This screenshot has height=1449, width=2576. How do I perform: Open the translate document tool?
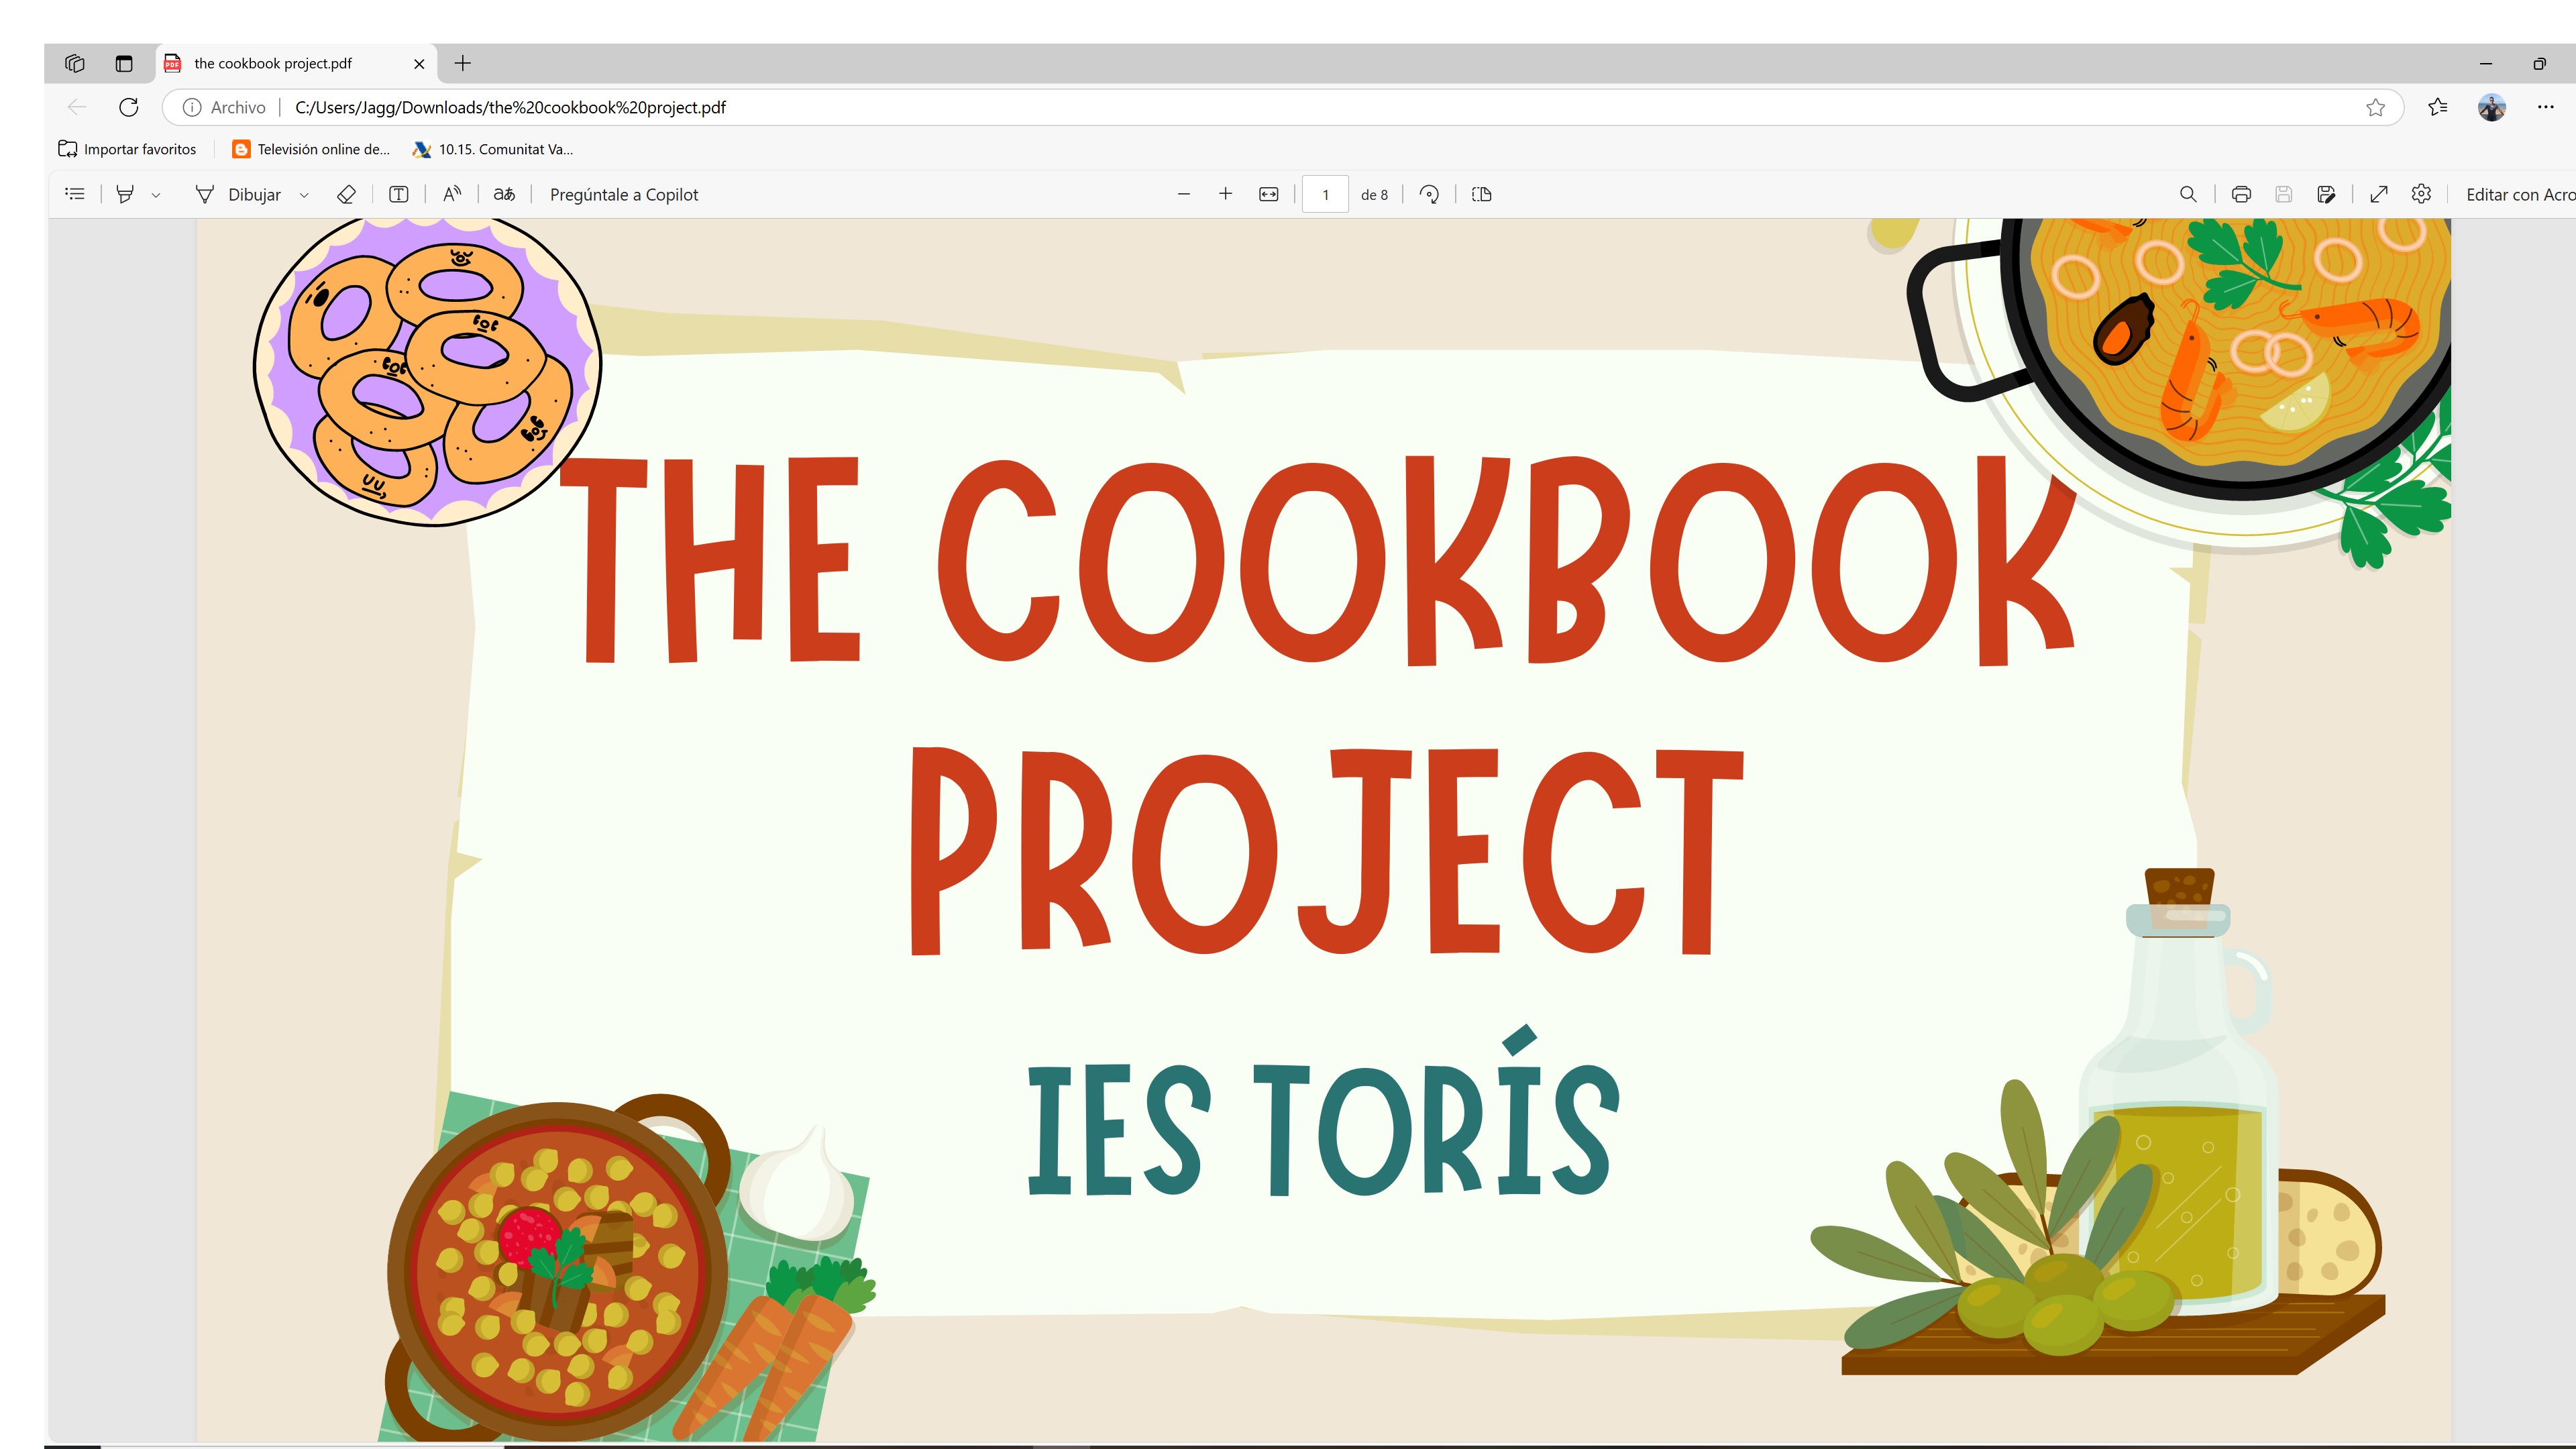click(x=505, y=193)
